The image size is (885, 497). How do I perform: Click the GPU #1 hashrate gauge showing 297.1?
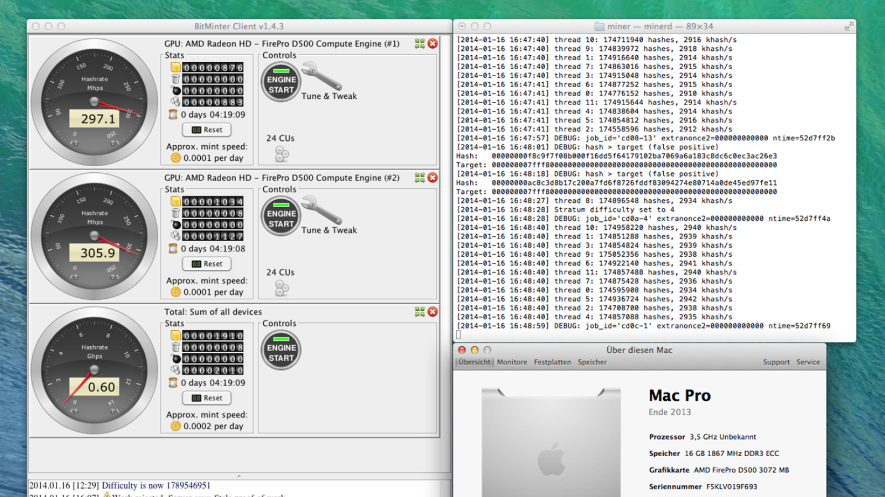pyautogui.click(x=95, y=102)
